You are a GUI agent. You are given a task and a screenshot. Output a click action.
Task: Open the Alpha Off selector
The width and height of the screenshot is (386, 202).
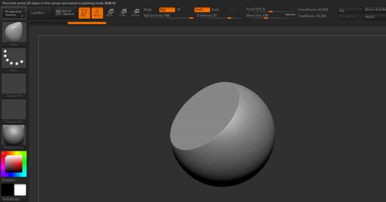pos(14,86)
